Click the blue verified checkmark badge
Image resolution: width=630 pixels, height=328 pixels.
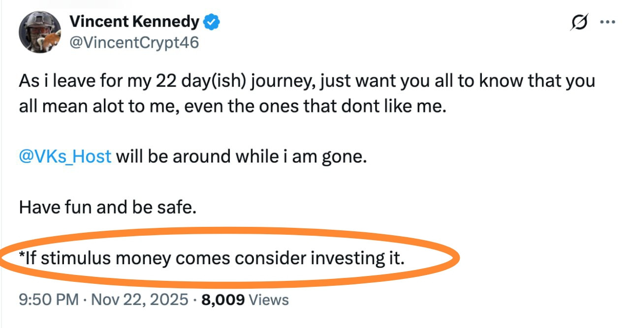(x=212, y=22)
